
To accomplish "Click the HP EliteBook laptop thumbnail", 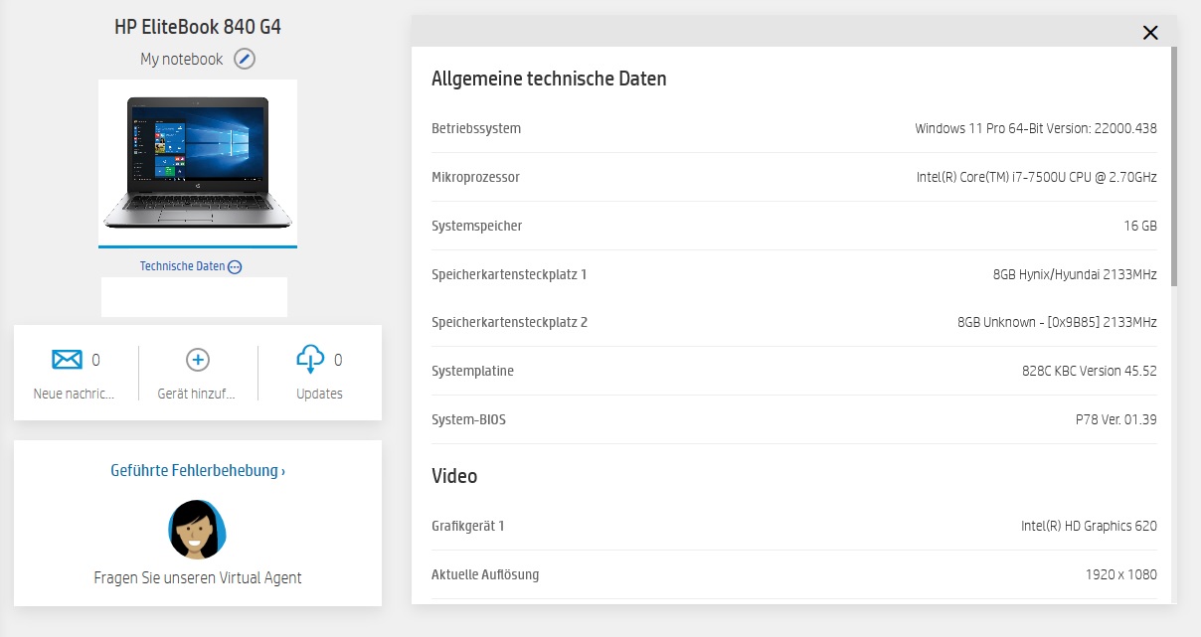I will (x=198, y=162).
